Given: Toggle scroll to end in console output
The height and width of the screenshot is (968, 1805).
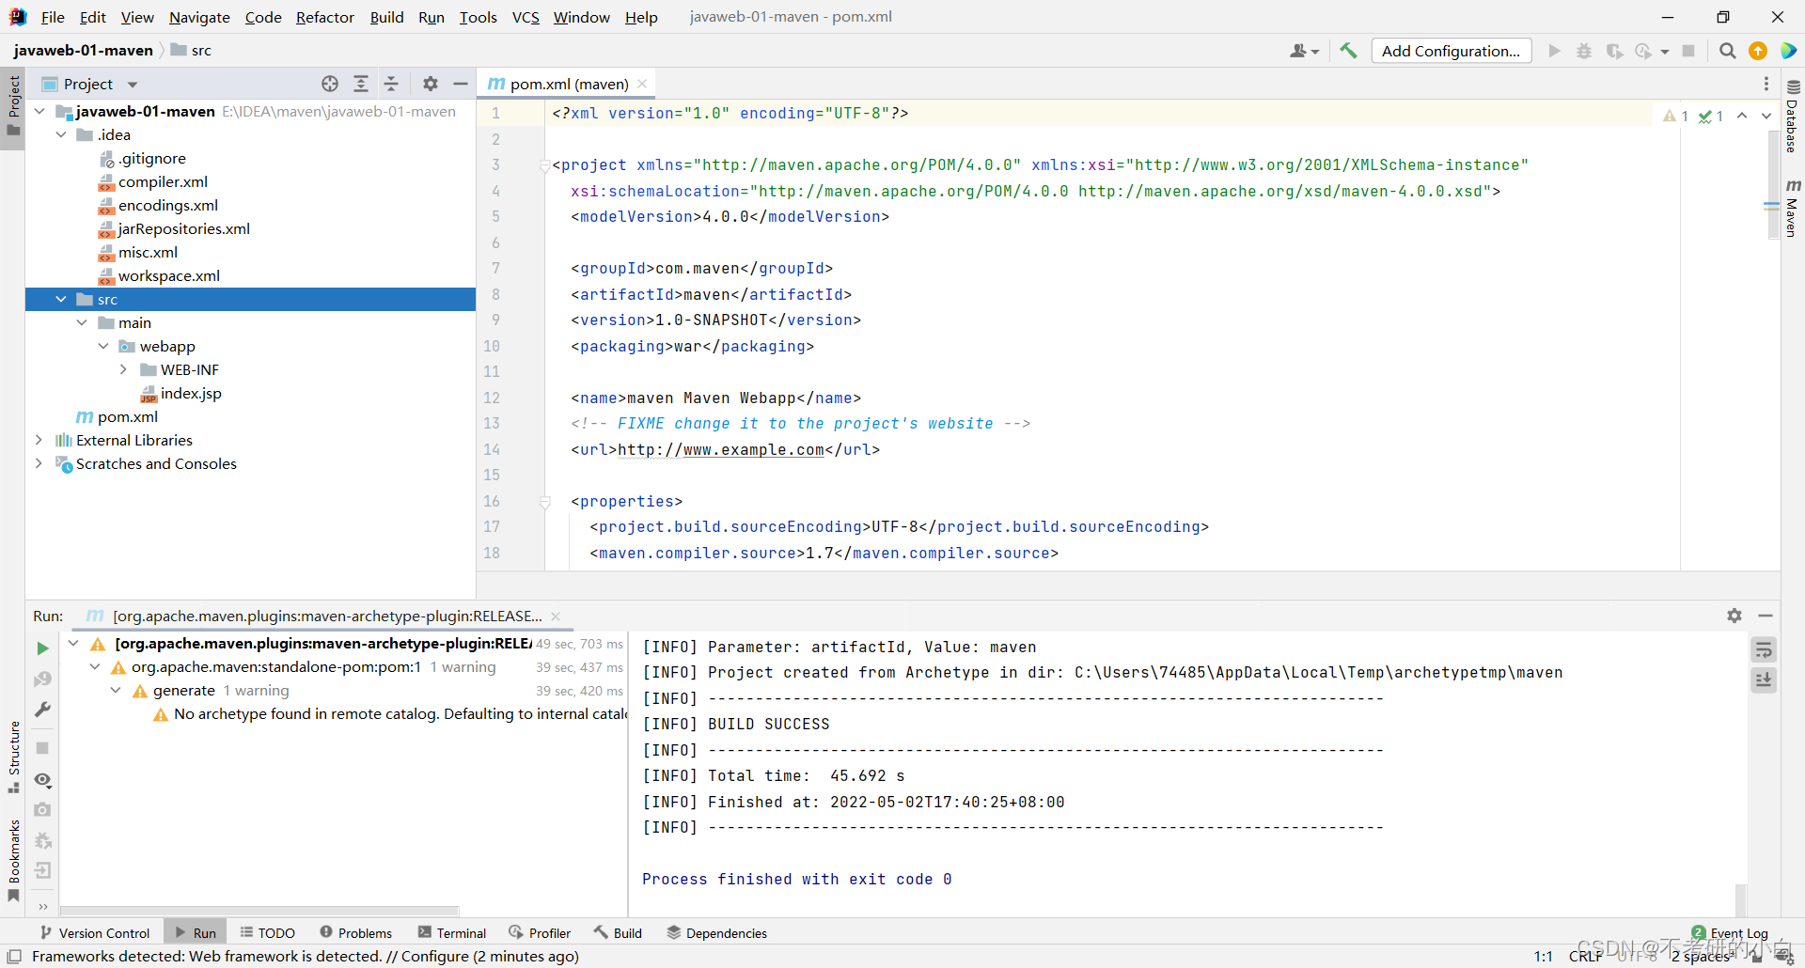Looking at the screenshot, I should (1765, 680).
